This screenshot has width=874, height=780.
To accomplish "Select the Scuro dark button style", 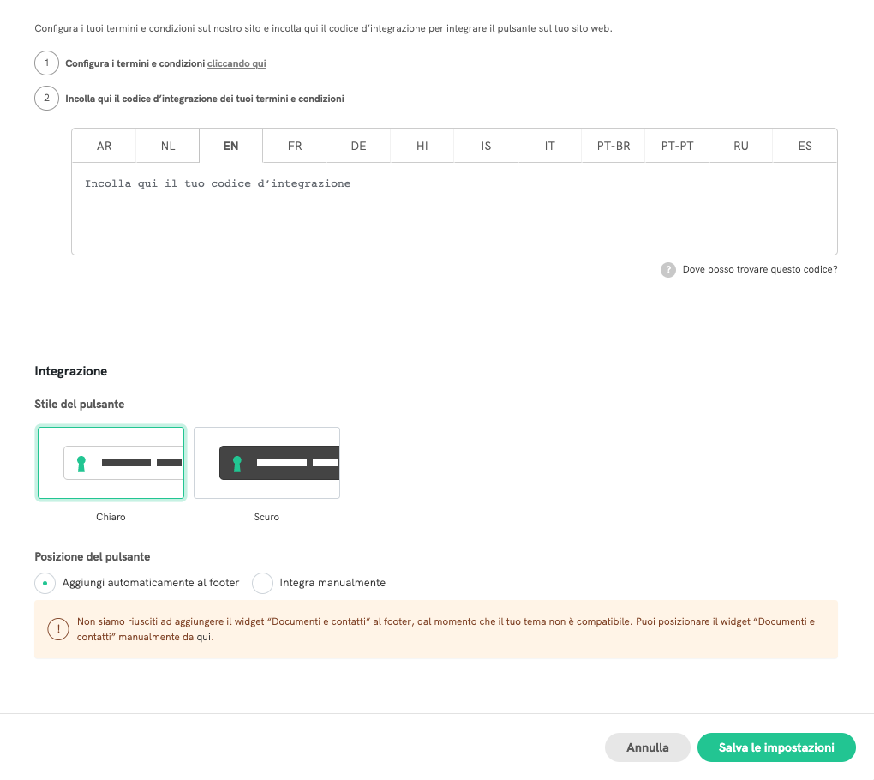I will tap(266, 463).
